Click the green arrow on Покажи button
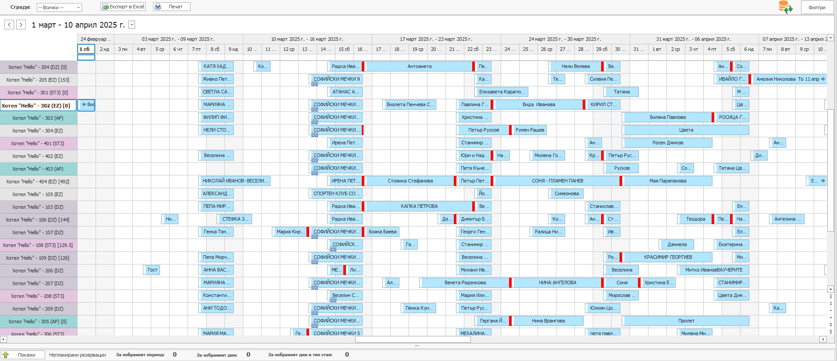 pos(6,354)
